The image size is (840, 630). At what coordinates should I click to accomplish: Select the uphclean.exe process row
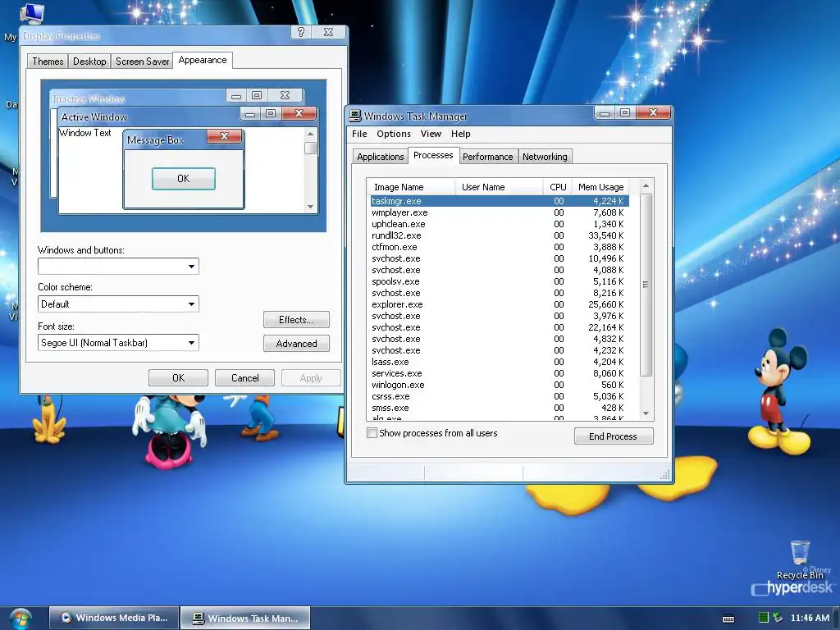(500, 224)
